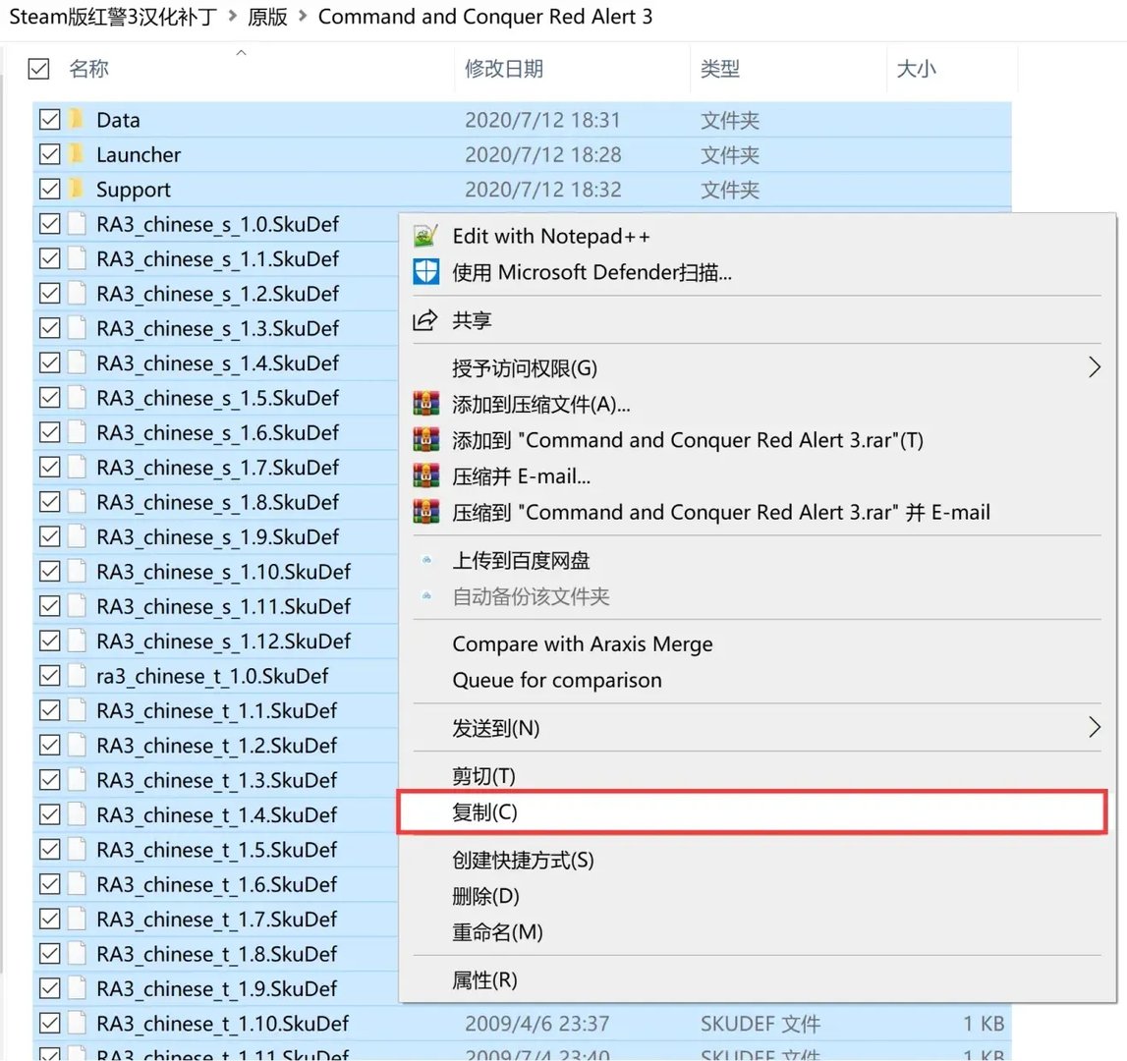
Task: Uncheck the Data folder checkbox
Action: click(49, 119)
